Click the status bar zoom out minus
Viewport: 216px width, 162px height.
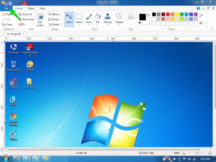tap(184, 153)
